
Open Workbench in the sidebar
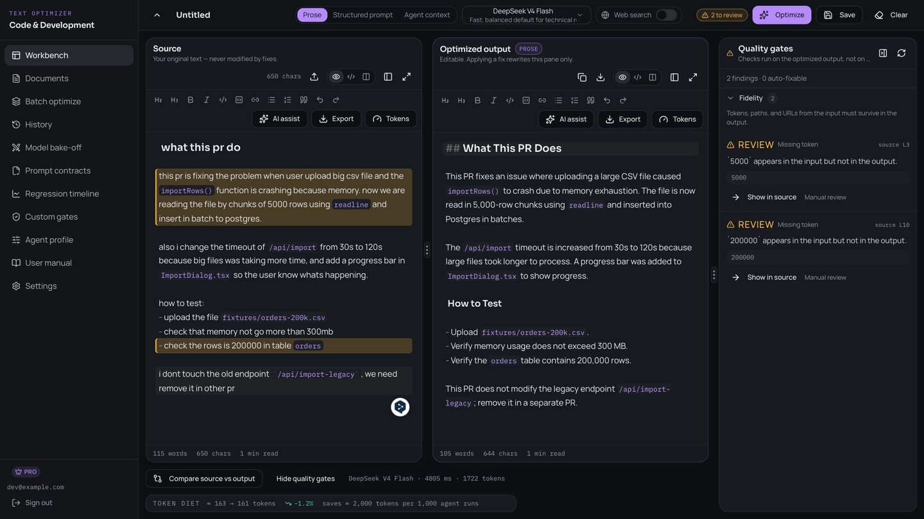tap(69, 55)
